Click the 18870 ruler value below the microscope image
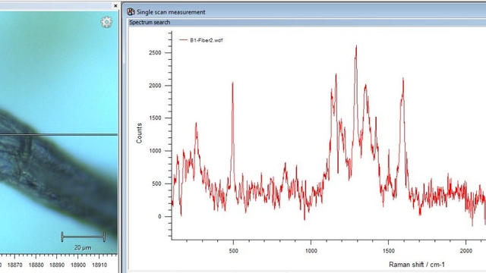Image resolution: width=486 pixels, height=273 pixels. tap(15, 265)
